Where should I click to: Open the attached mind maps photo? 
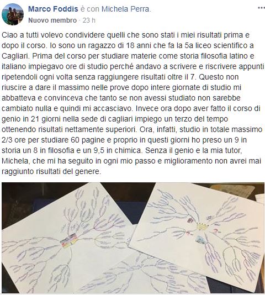tap(133, 238)
